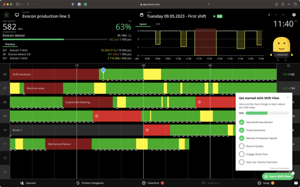Viewport: 300px width, 187px height.
Task: Click the 129,5 /180 hourly count
Action: pyautogui.click(x=288, y=88)
